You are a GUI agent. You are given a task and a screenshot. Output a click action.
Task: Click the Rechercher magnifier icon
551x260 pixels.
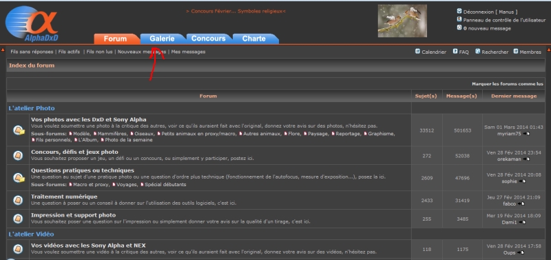(477, 51)
